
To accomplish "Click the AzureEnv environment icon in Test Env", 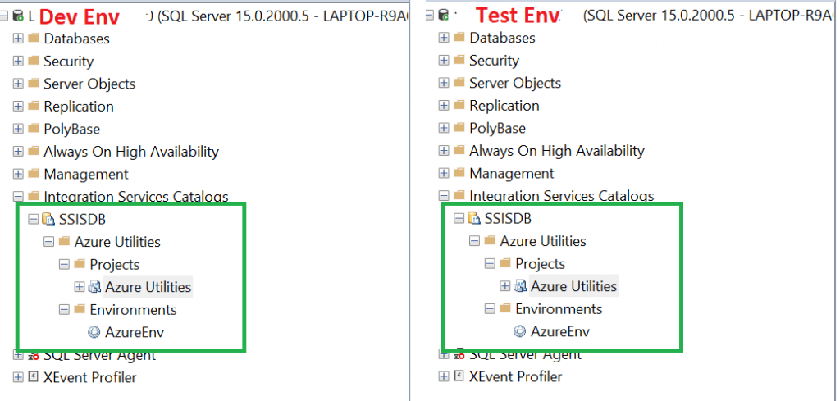I will tap(519, 331).
